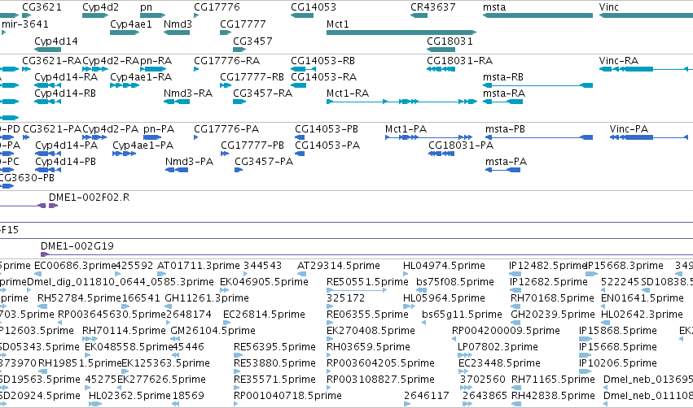This screenshot has height=408, width=693.
Task: Click the Mct1 gene label
Action: 338,24
